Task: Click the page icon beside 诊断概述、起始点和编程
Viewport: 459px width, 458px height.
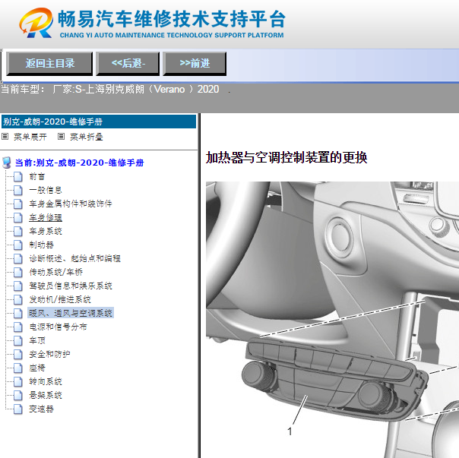Action: (x=17, y=258)
